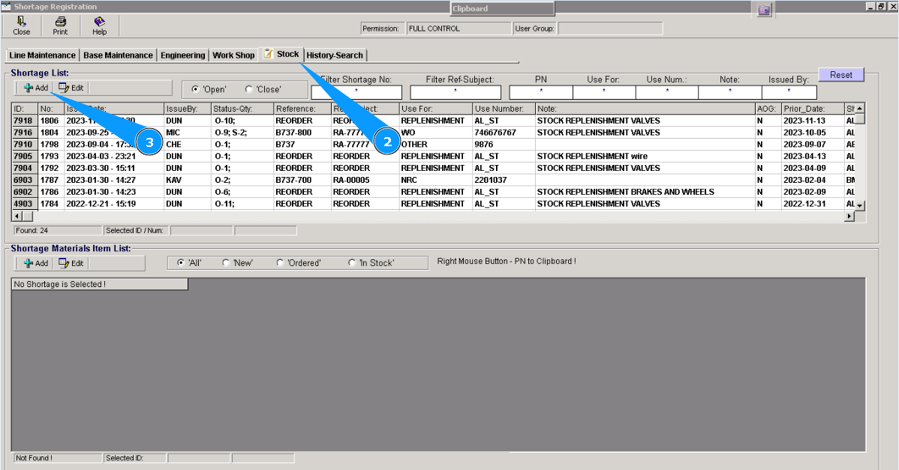Screen dimensions: 899x470
Task: Edit item in Shortage Materials Item List
Action: [71, 263]
